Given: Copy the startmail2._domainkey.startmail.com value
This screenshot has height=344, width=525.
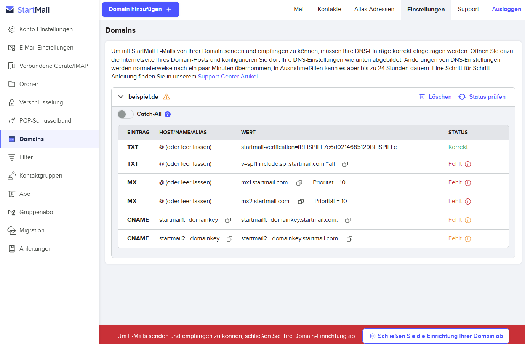Looking at the screenshot, I should click(x=349, y=239).
